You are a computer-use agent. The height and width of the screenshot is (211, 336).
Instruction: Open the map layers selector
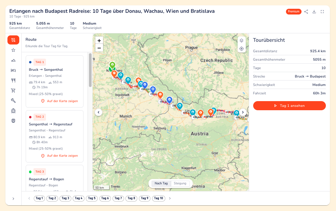pos(241,41)
